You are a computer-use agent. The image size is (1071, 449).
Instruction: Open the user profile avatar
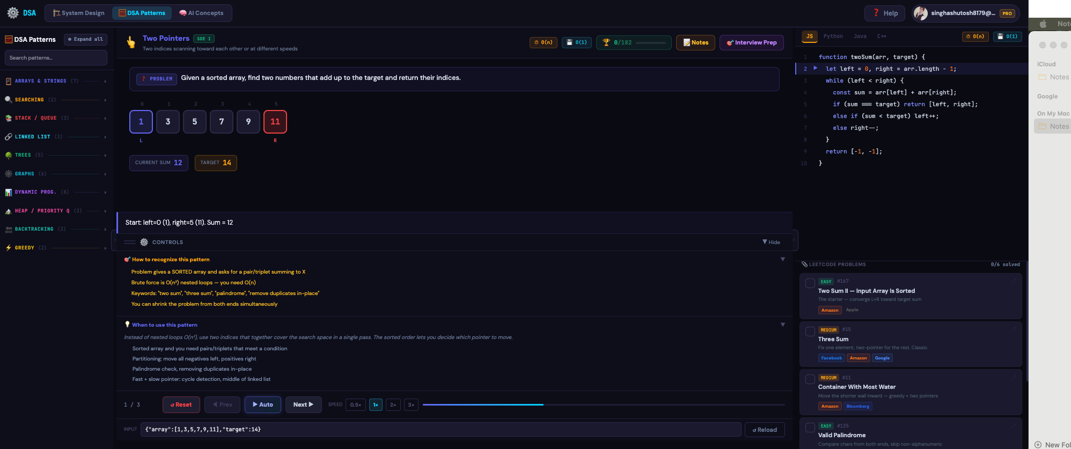[x=921, y=13]
